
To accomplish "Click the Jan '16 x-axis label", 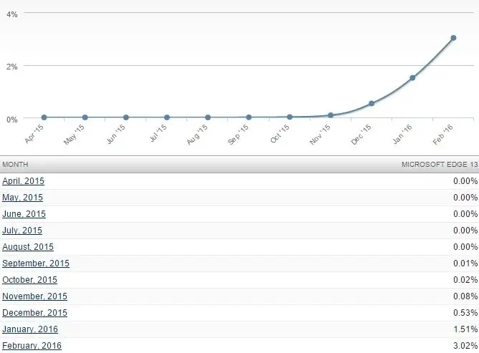I will point(402,134).
